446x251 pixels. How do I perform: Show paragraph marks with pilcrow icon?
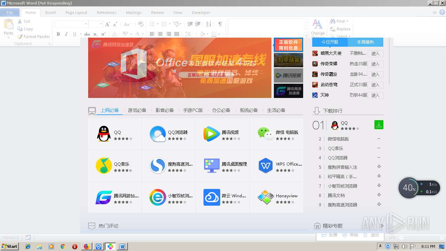pos(220,24)
